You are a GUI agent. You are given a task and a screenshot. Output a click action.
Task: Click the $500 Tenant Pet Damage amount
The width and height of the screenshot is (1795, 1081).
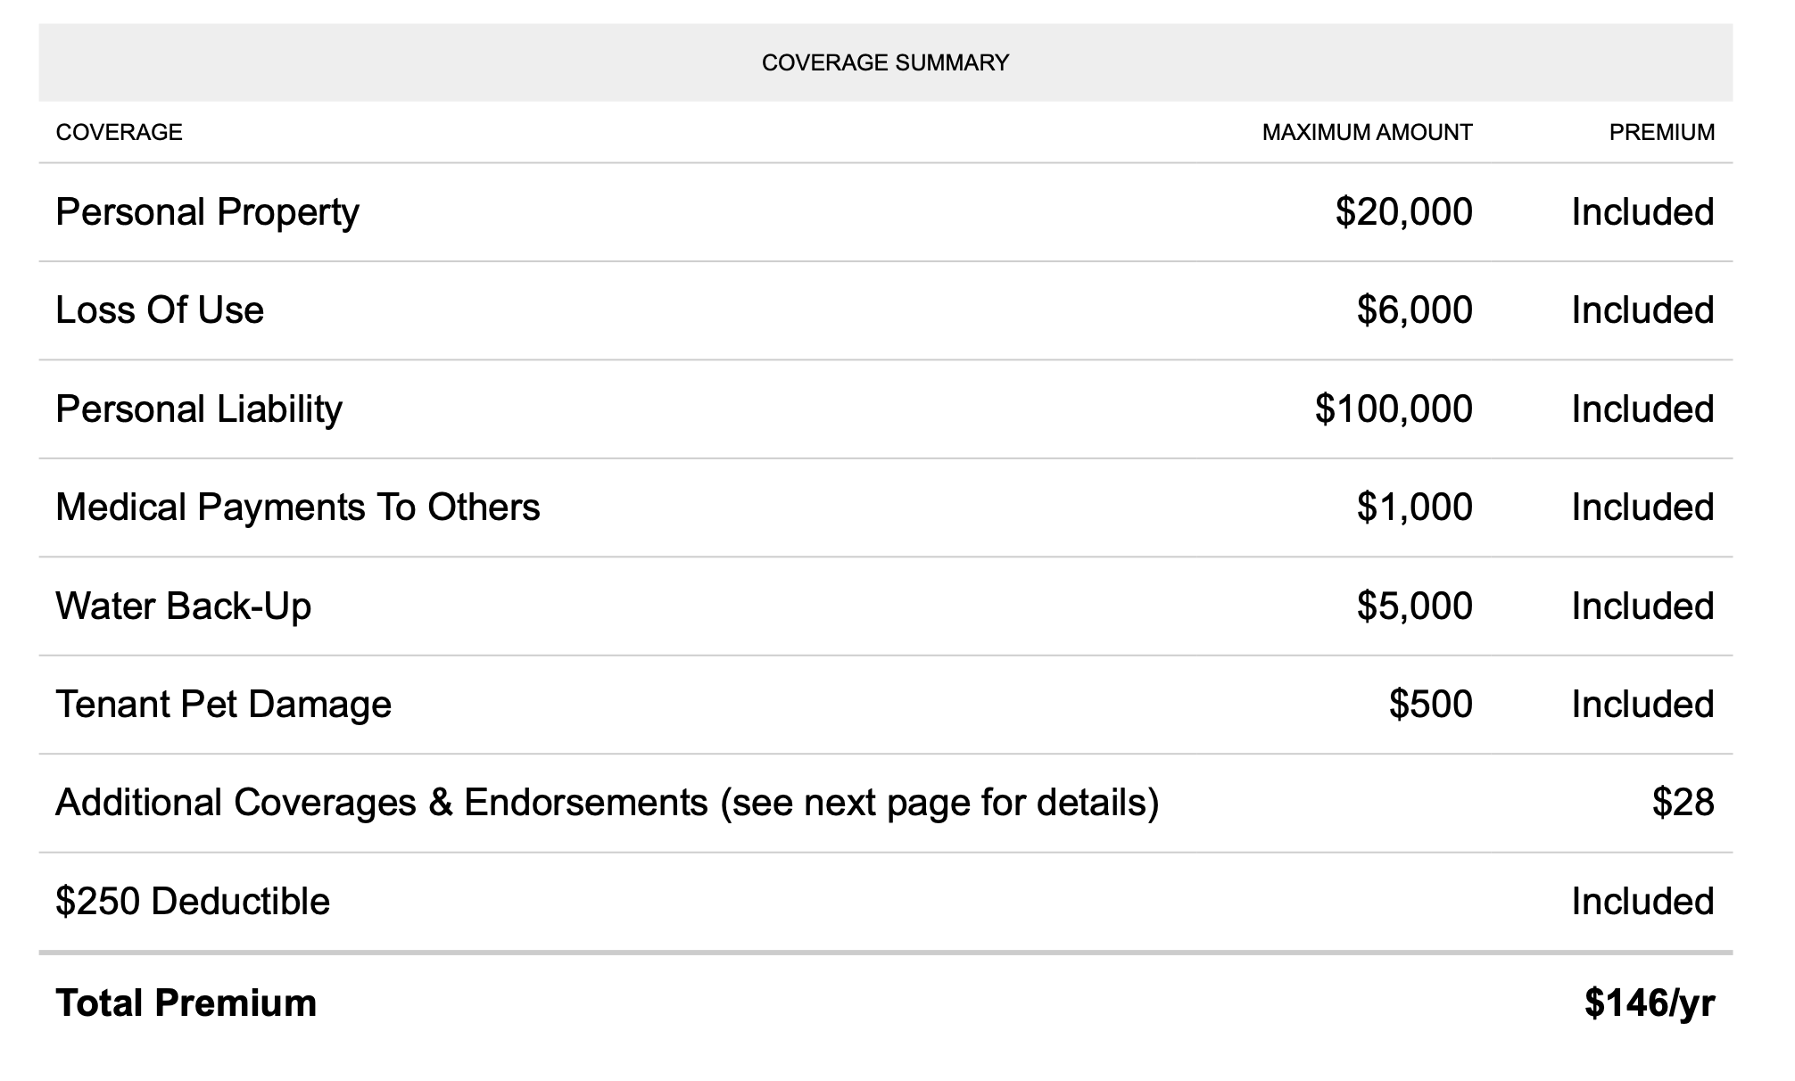click(1430, 705)
